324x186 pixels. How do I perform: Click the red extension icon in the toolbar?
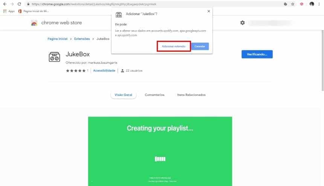pos(302,4)
